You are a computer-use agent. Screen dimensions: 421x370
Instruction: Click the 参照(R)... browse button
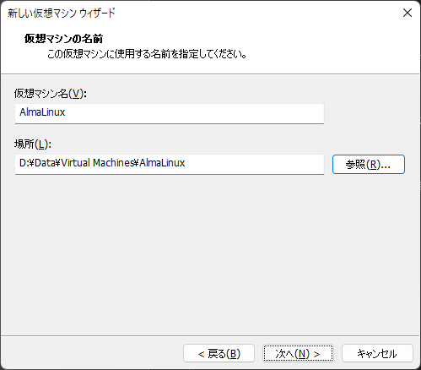(x=369, y=164)
